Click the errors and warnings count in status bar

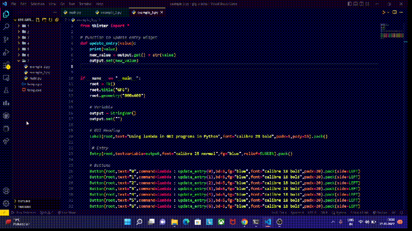pyautogui.click(x=47, y=213)
